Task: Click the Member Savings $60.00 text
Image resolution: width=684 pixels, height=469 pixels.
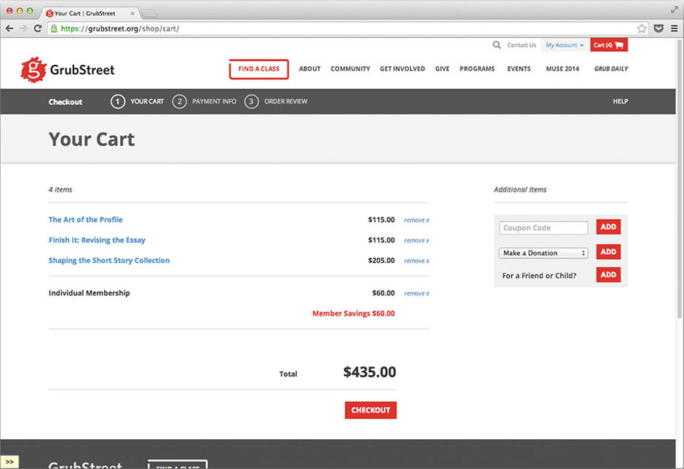Action: coord(354,314)
